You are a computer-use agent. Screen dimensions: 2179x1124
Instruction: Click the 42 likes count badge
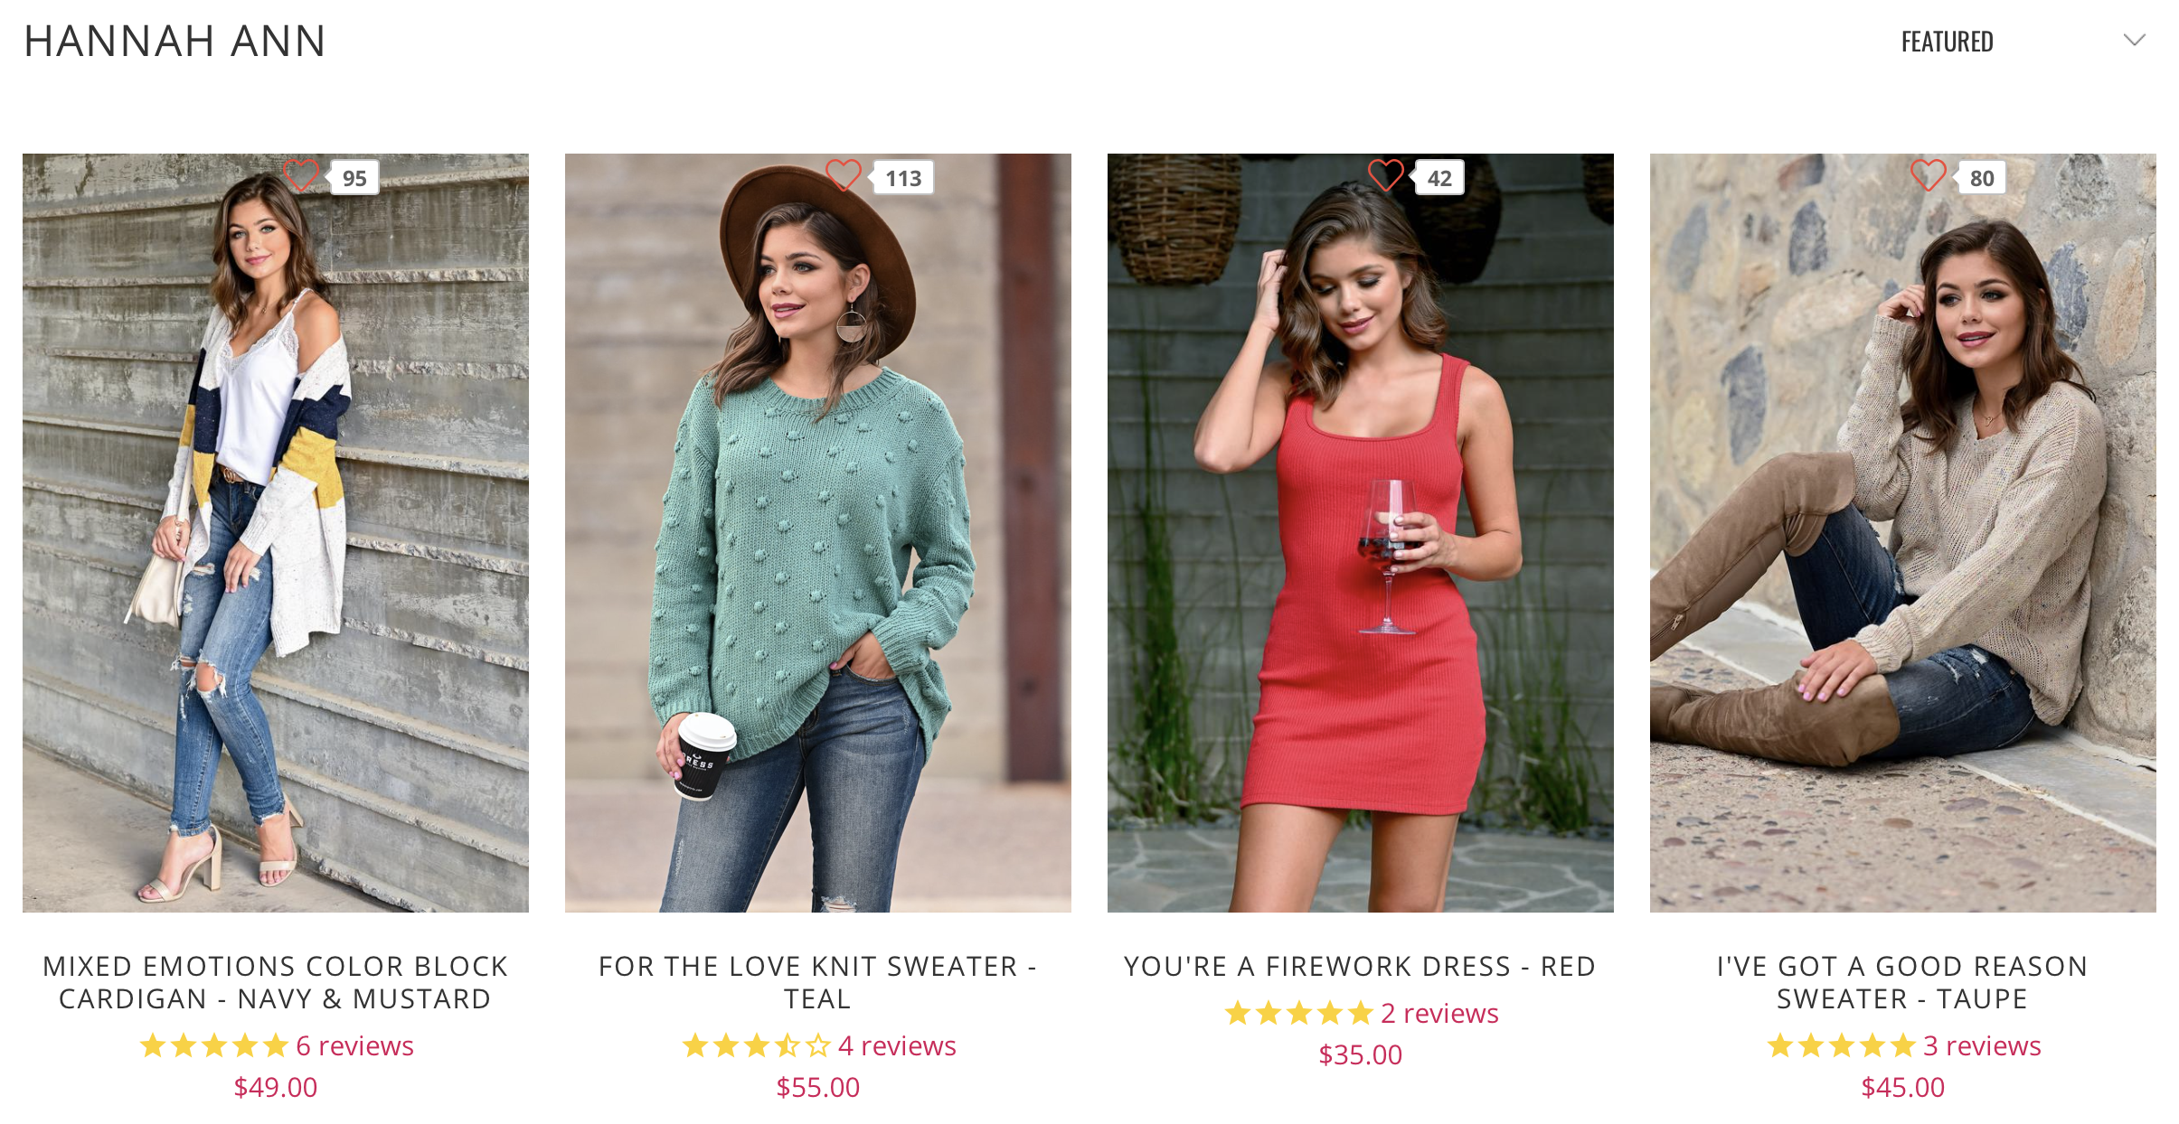1439,178
